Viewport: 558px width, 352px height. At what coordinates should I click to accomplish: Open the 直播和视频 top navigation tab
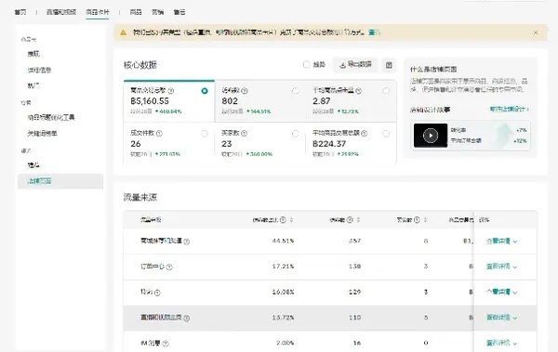(x=61, y=12)
